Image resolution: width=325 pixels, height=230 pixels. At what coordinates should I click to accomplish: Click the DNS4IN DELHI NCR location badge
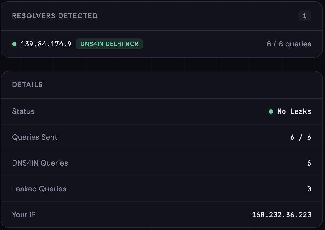(x=109, y=44)
